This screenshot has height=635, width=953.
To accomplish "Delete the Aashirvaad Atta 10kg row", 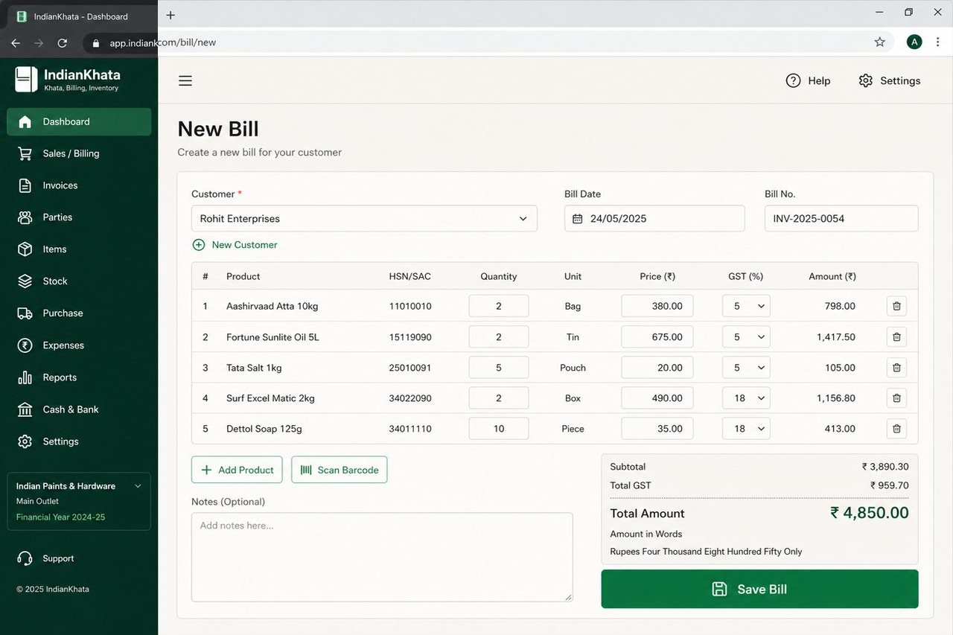I will pos(896,306).
